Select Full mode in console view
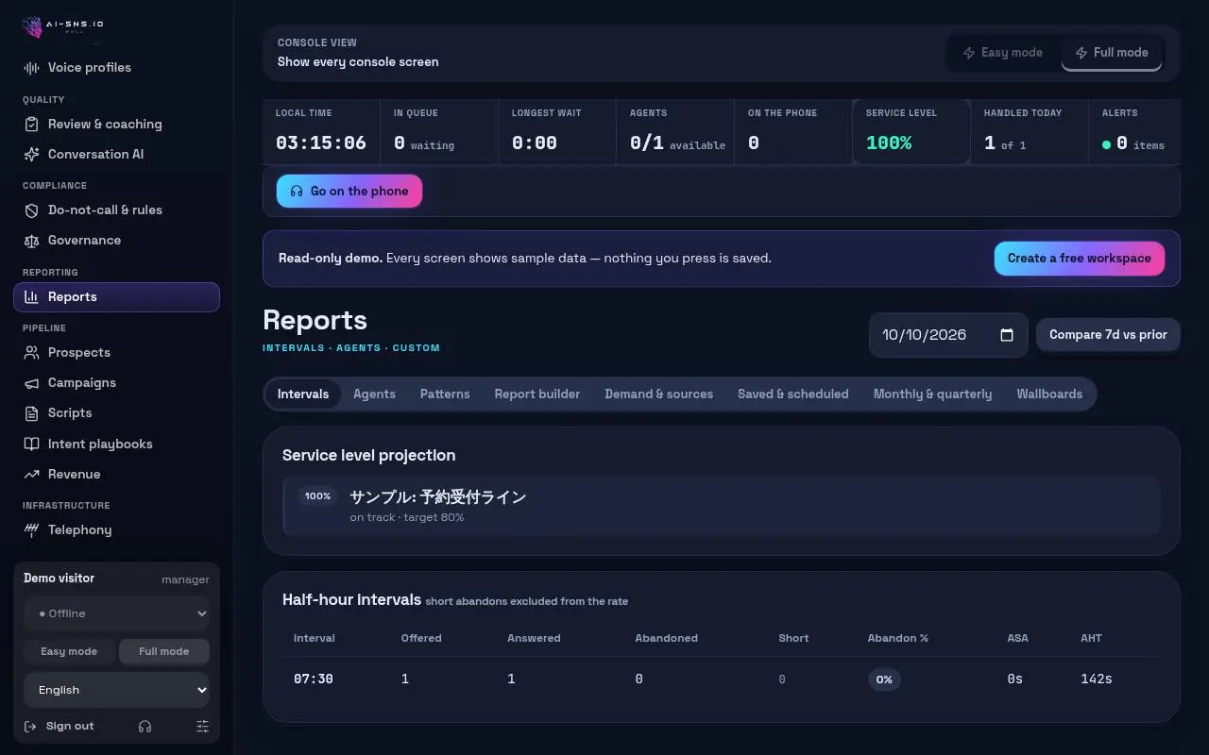This screenshot has height=755, width=1209. point(1112,53)
